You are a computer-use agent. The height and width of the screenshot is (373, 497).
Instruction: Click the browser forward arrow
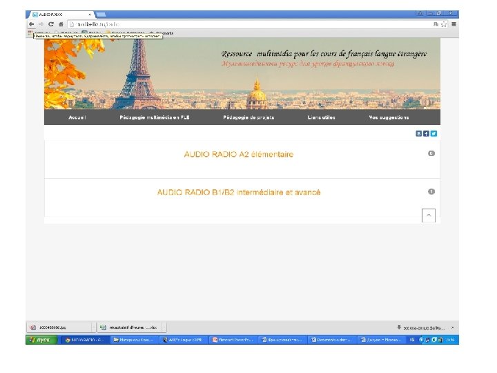pyautogui.click(x=41, y=24)
